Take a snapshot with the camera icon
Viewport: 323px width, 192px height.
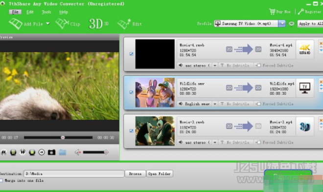pyautogui.click(x=51, y=152)
